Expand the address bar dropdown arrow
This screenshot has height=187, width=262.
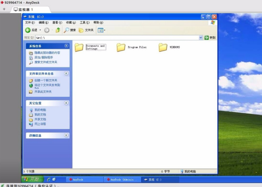tap(201, 38)
